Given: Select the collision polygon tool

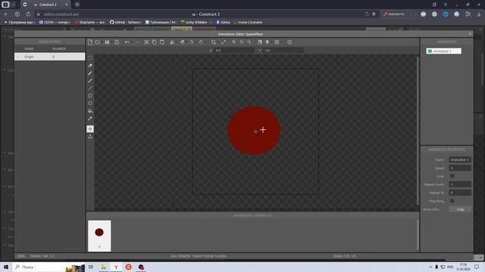Looking at the screenshot, I should pos(90,137).
